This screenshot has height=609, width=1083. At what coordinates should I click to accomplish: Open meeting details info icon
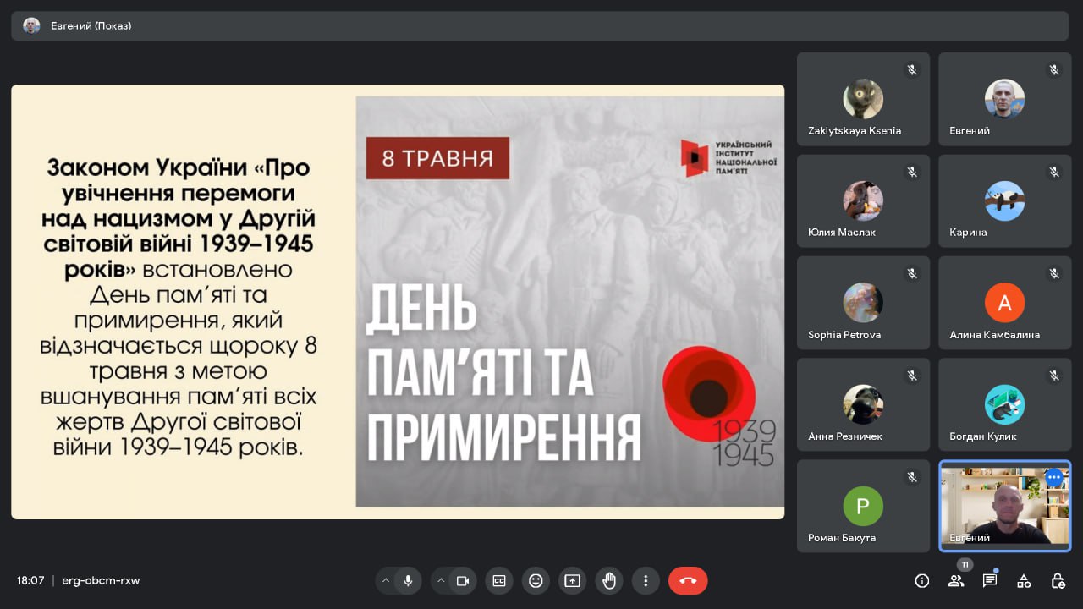[x=922, y=581]
